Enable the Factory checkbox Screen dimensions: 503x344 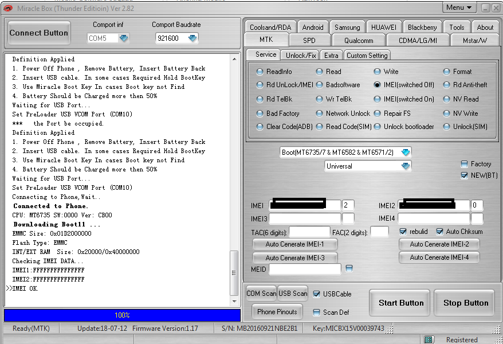click(464, 164)
